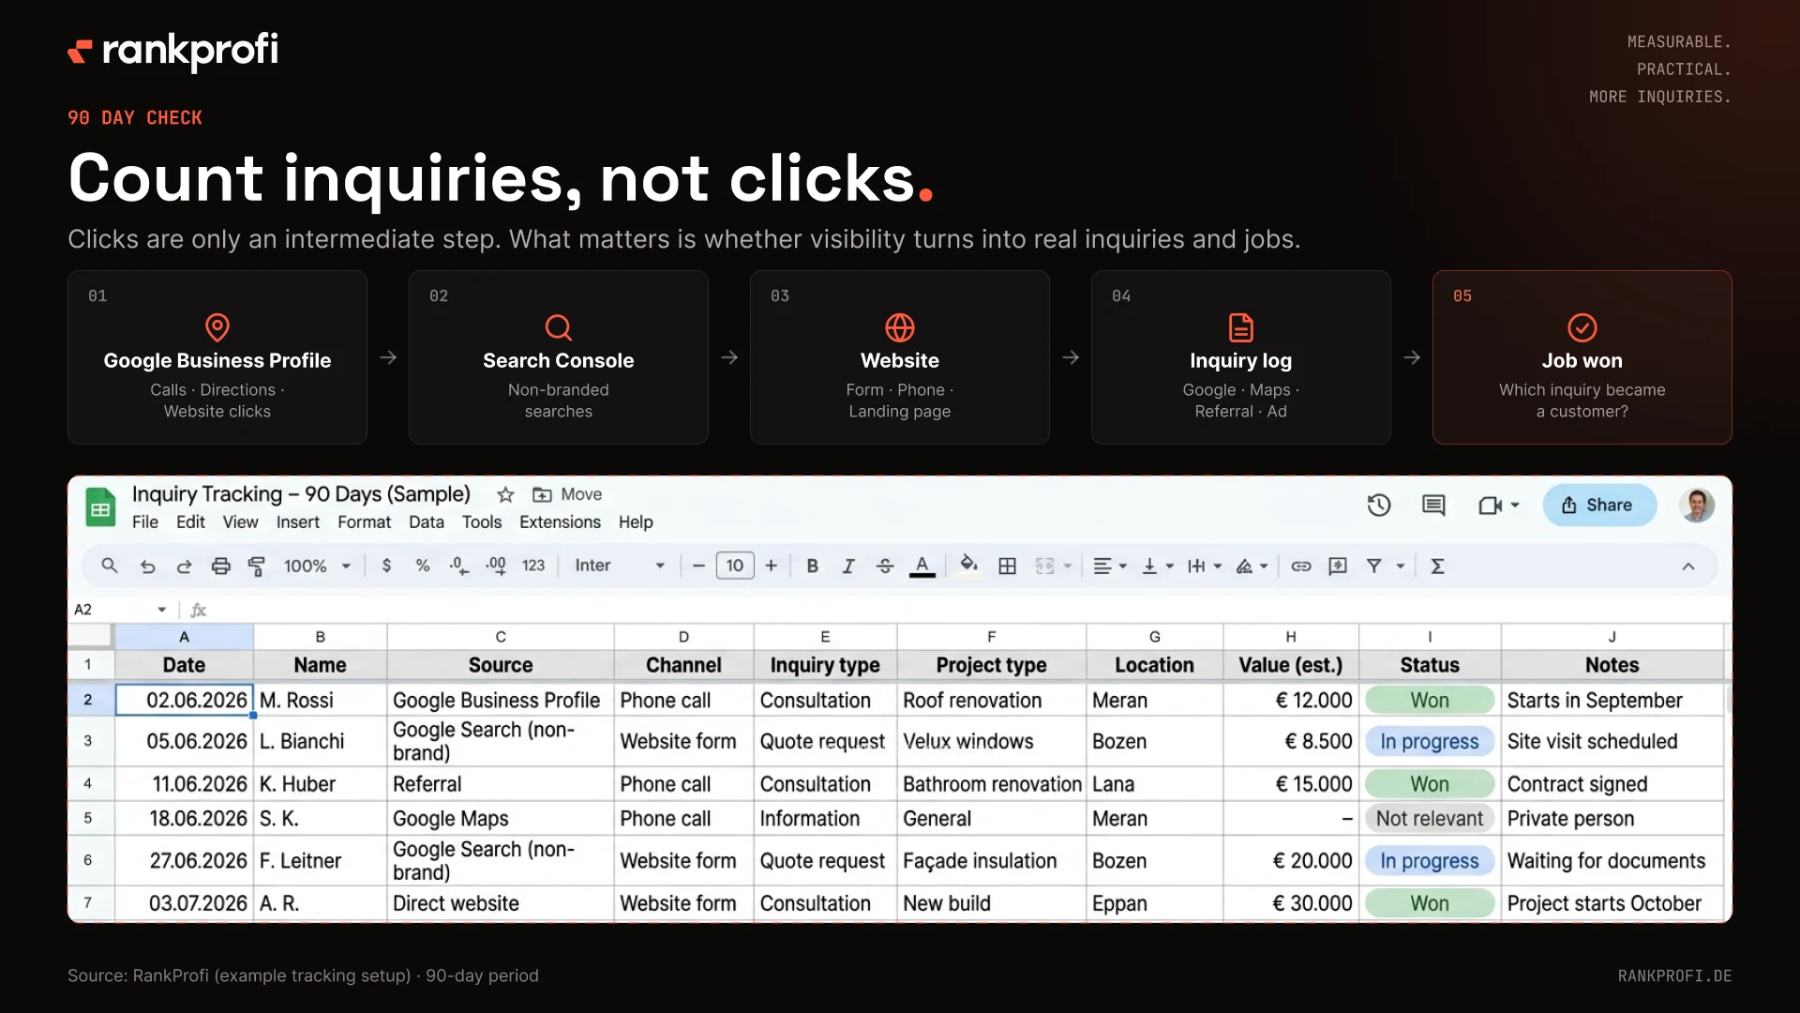Image resolution: width=1800 pixels, height=1013 pixels.
Task: Open the text rotation dropdown
Action: [1252, 566]
